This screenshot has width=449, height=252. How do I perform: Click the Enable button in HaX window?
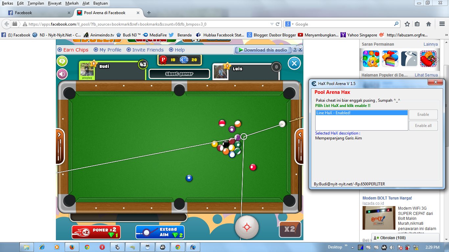click(x=423, y=115)
